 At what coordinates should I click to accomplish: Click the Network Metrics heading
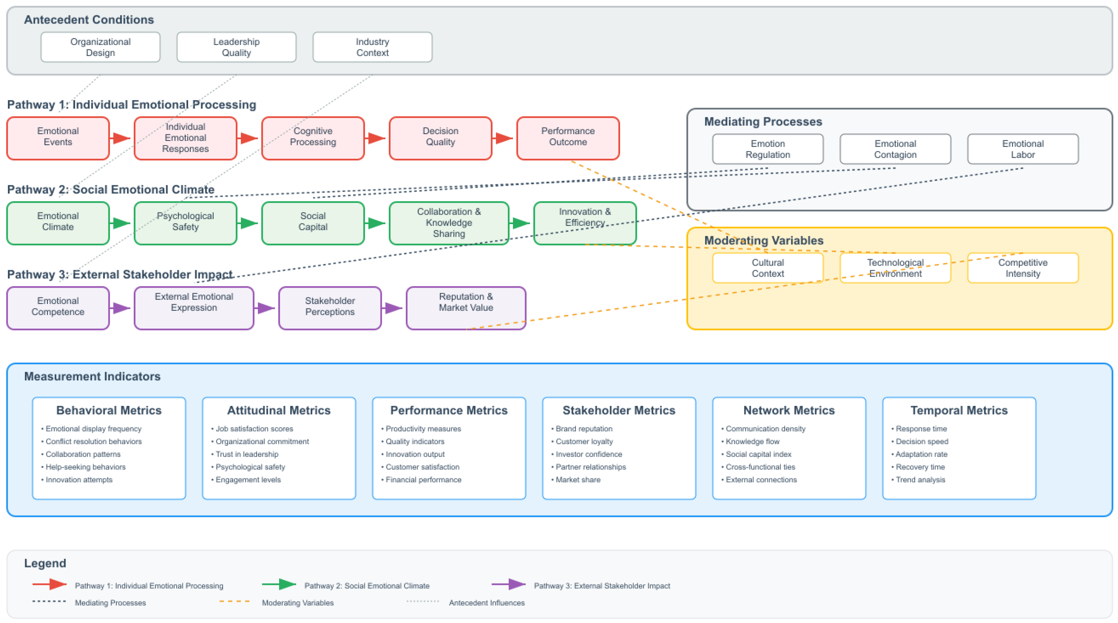tap(788, 410)
